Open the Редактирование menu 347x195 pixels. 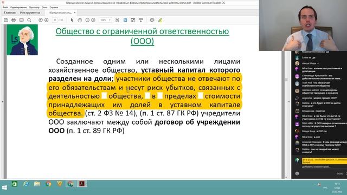(x=18, y=7)
